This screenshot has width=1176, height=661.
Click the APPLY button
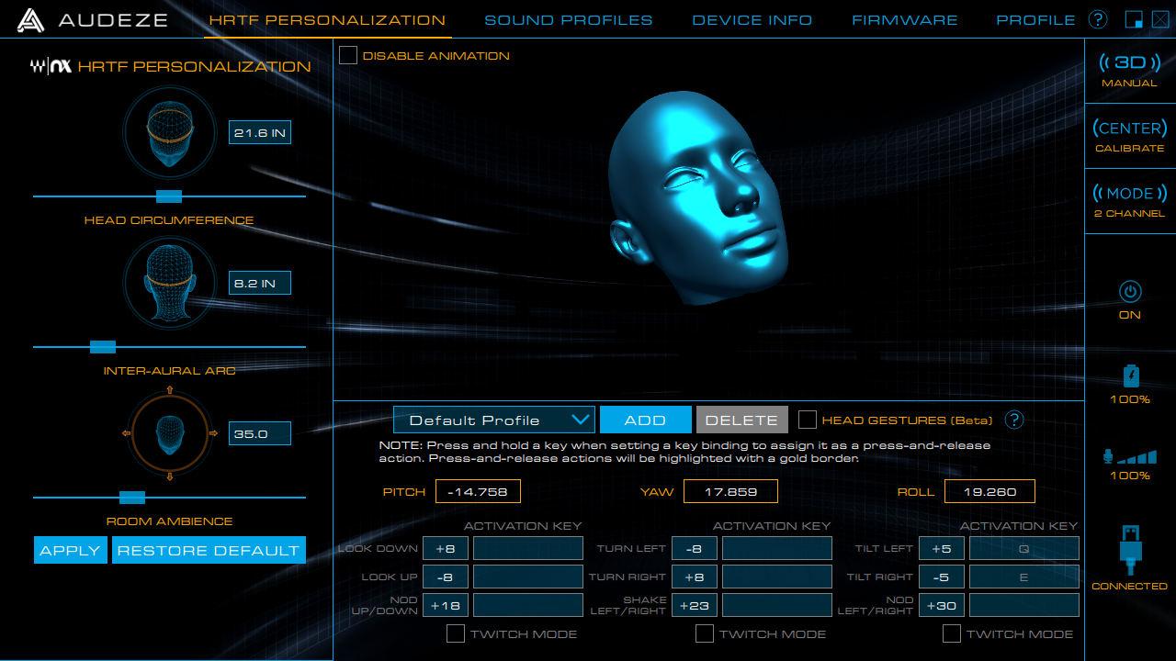click(71, 550)
